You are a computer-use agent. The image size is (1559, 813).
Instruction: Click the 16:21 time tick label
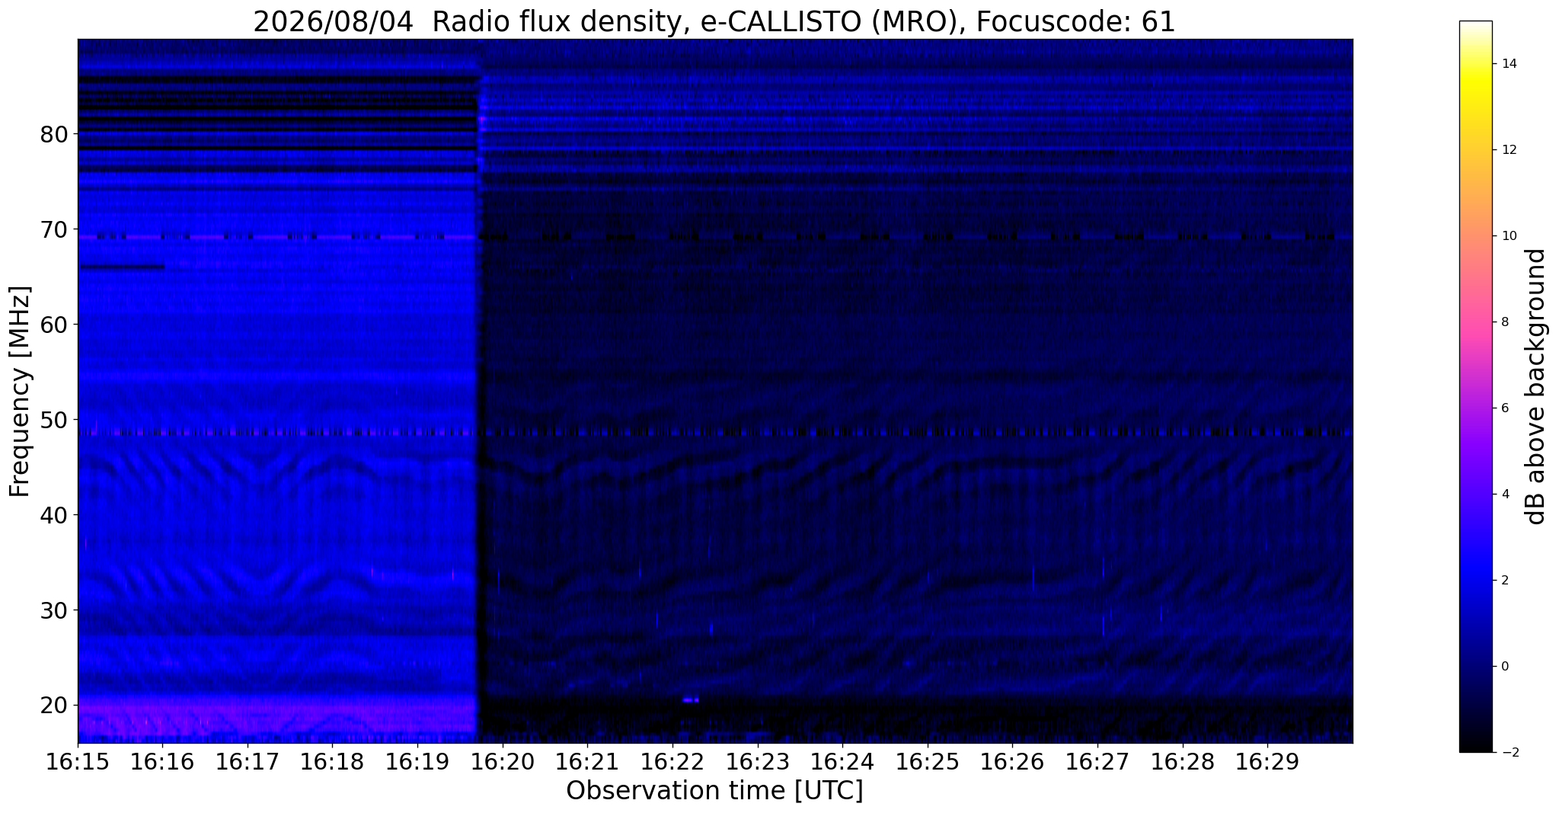tap(587, 762)
